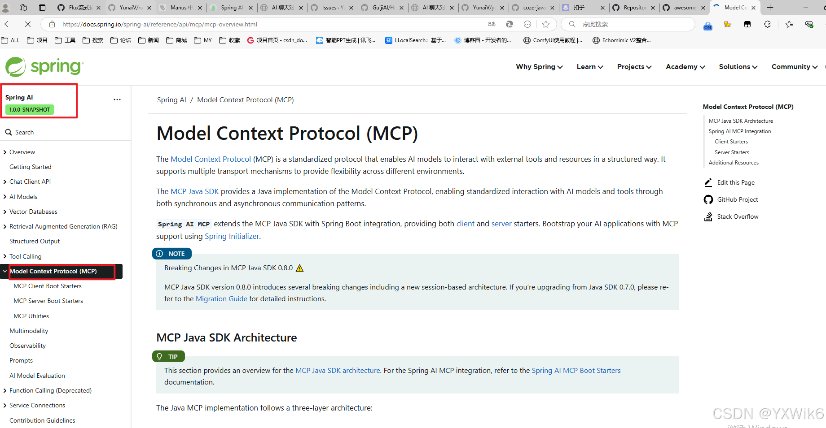Close the Spring AI browser tab

250,8
